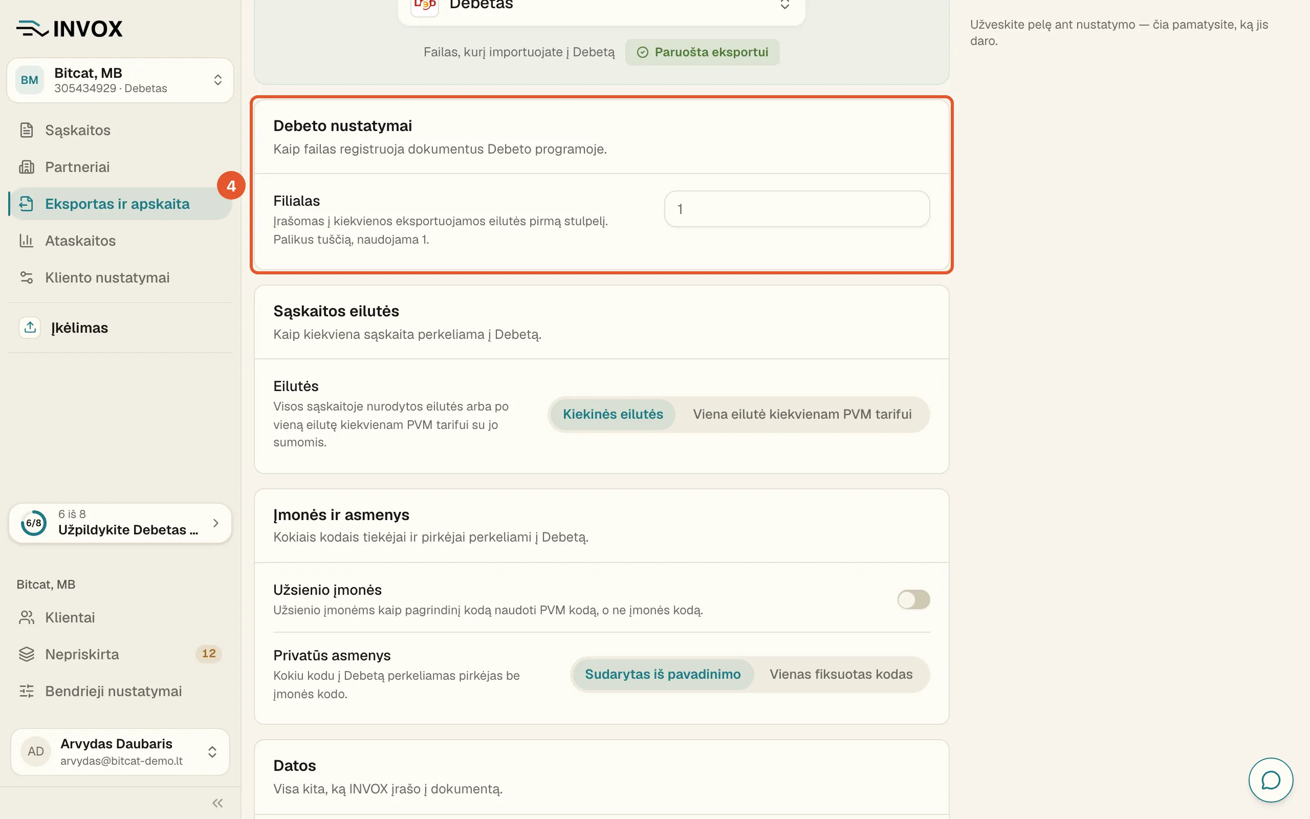Open Kliento nustatymai page
Screen dimensions: 1310x819
pos(120,277)
